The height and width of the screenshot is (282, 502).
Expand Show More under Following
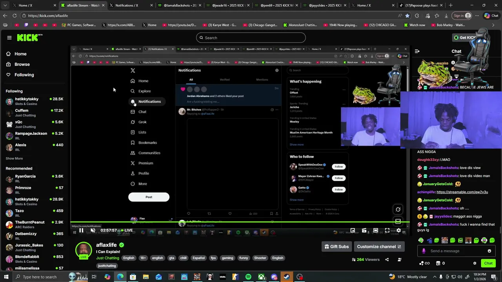pos(14,159)
